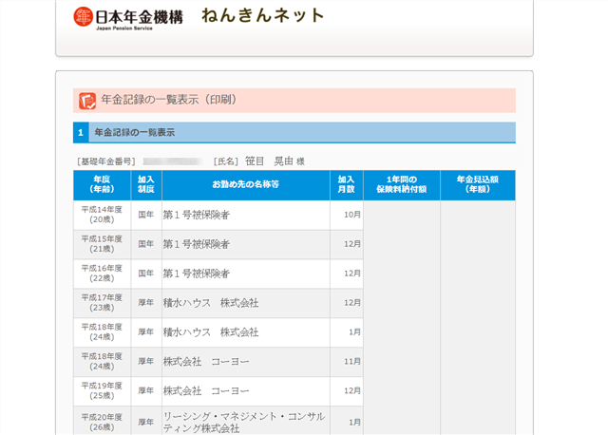The height and width of the screenshot is (435, 608).
Task: Click 第1号被保険者 in the 平成16年度 row
Action: pyautogui.click(x=197, y=274)
